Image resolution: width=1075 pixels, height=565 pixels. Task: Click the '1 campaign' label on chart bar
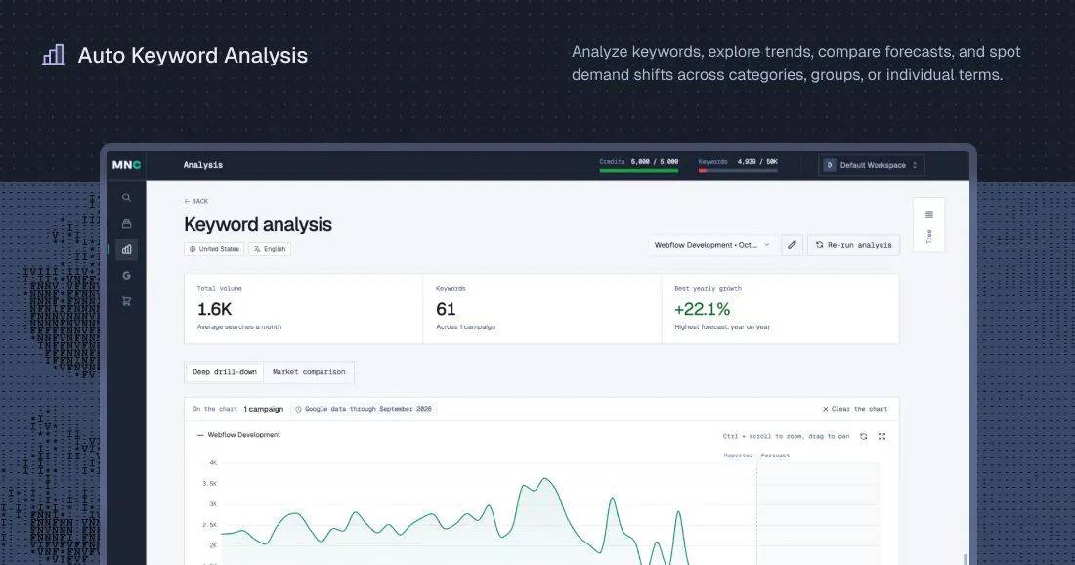[263, 409]
